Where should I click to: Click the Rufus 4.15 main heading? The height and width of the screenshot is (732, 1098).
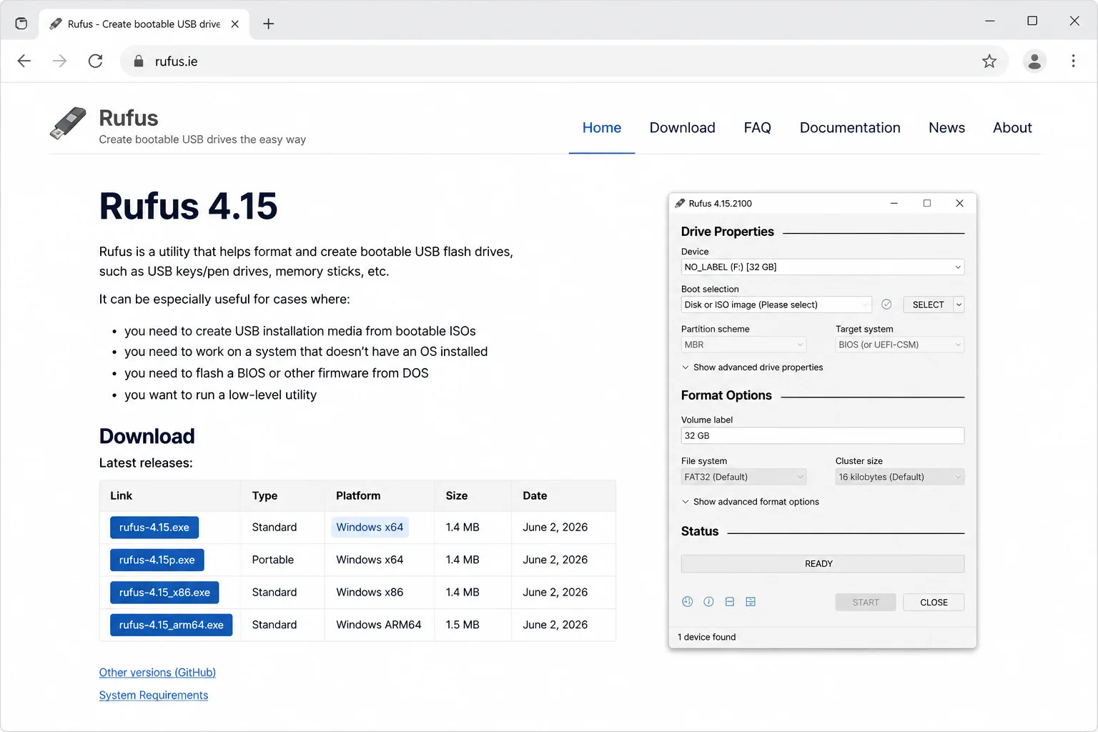pos(188,207)
